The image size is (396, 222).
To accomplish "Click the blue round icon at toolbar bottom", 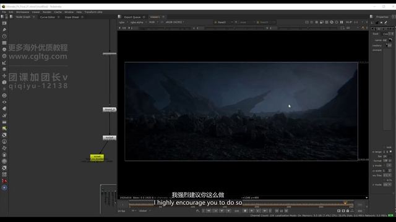I will coord(4,187).
